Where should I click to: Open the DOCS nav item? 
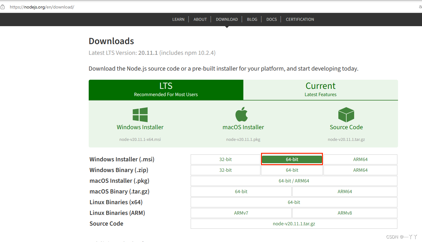pos(271,19)
